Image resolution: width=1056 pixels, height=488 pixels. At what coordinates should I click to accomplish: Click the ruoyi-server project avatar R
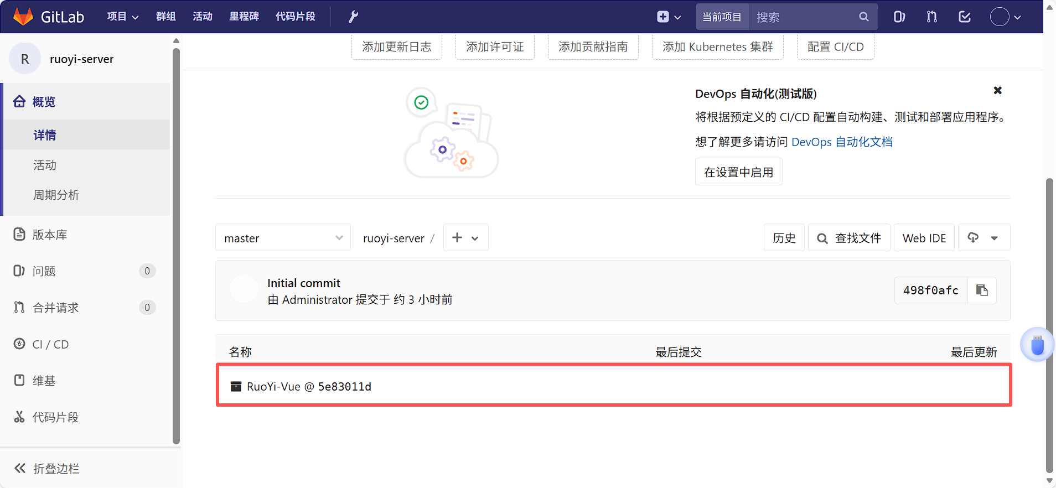point(25,59)
